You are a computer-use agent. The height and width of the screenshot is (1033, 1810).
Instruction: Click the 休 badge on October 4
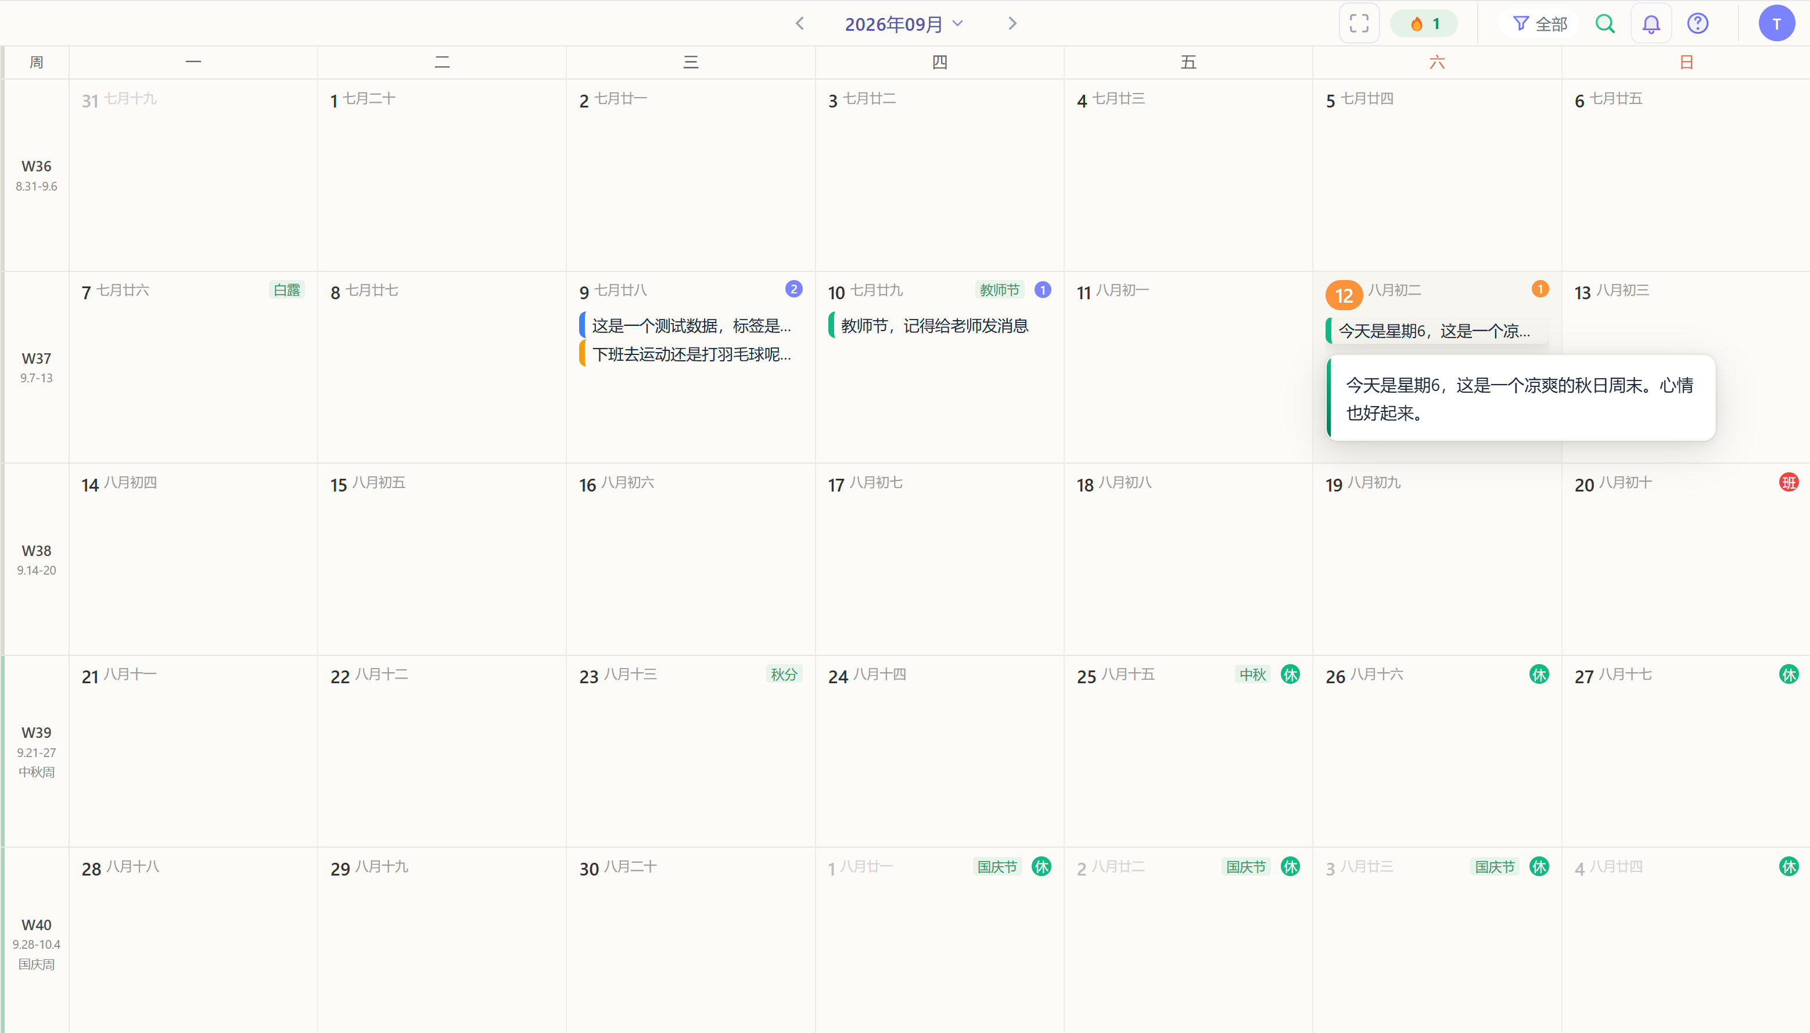point(1789,866)
